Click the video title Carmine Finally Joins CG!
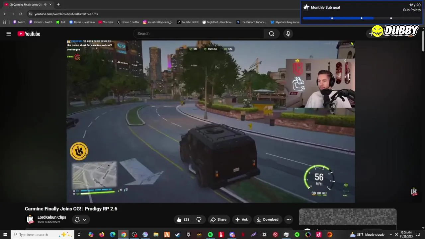This screenshot has height=239, width=425. [x=71, y=209]
